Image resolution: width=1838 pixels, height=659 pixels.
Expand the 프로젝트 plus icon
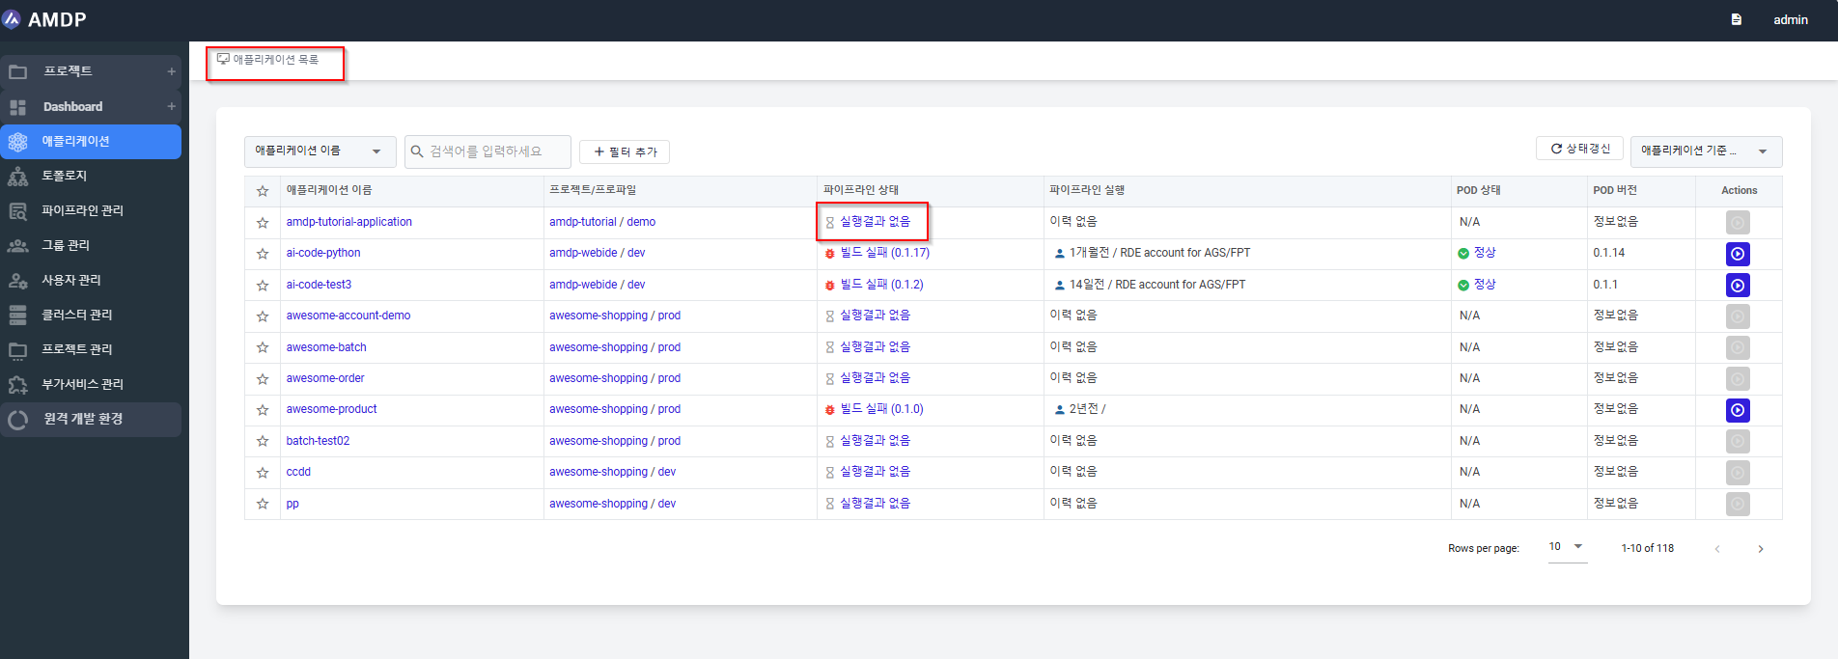point(172,71)
